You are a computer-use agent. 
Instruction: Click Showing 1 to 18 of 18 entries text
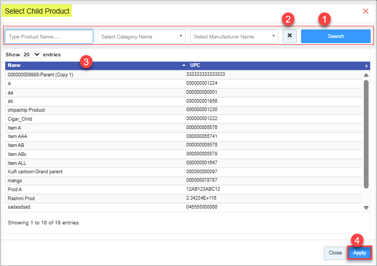tap(43, 223)
